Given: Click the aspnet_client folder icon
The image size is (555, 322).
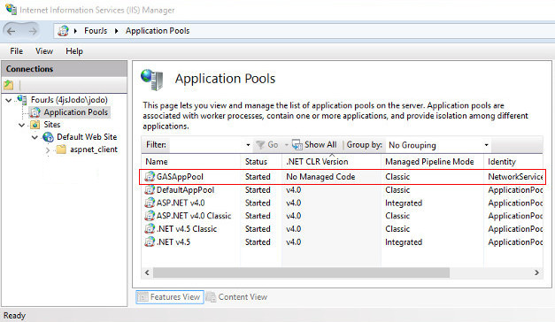Looking at the screenshot, I should [61, 149].
